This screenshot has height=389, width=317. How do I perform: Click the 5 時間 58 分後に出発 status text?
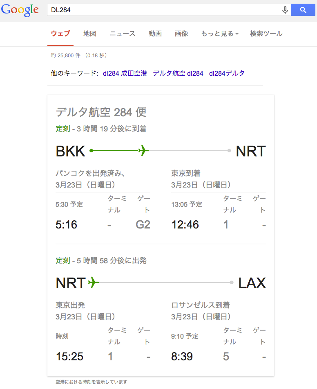pos(112,260)
